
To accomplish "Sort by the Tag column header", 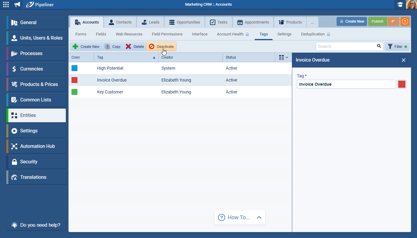I will tap(126, 57).
